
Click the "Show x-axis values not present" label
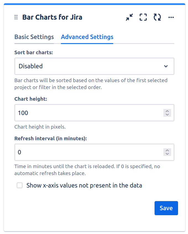[84, 185]
